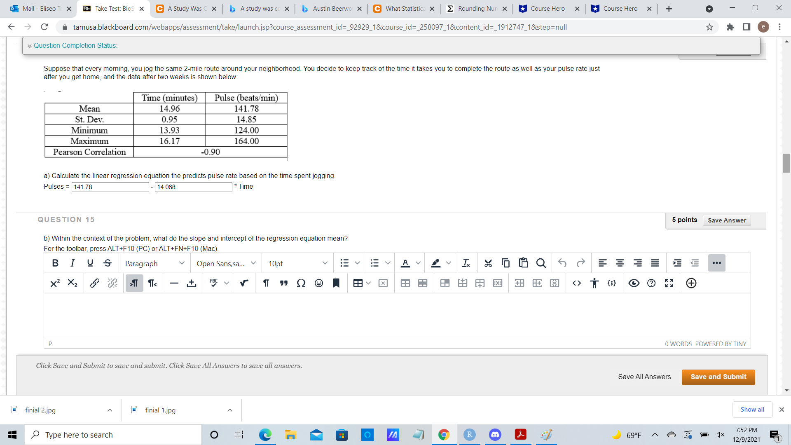Open the special character (omega) inserter
The width and height of the screenshot is (791, 445).
(301, 283)
